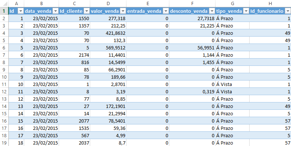Select Á Vista cell in row 11
Screen dimensions: 291x146
tap(232, 84)
